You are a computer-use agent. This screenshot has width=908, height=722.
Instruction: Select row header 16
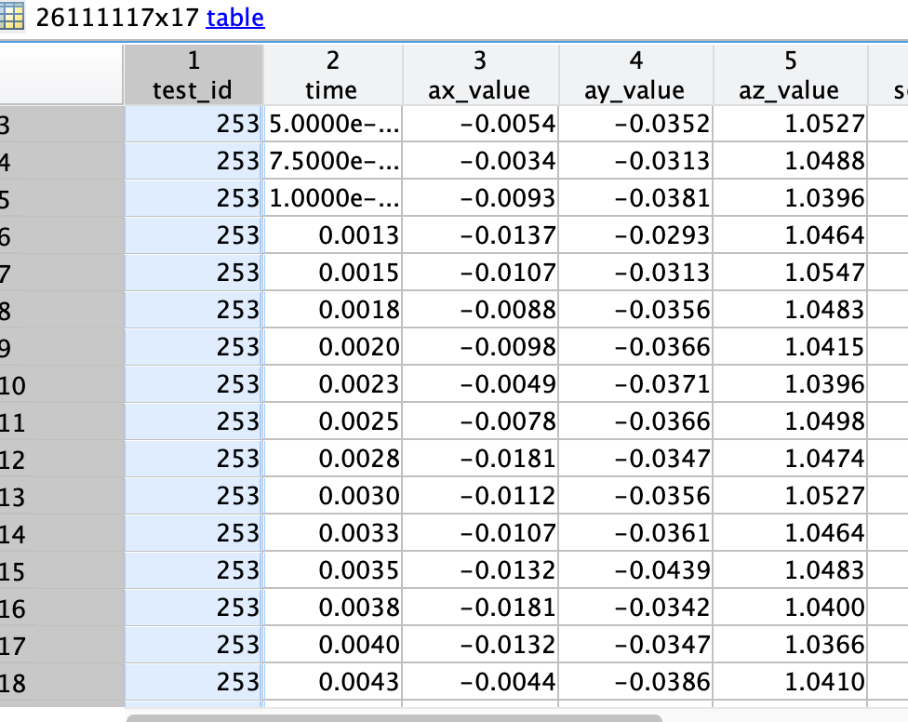pyautogui.click(x=62, y=608)
